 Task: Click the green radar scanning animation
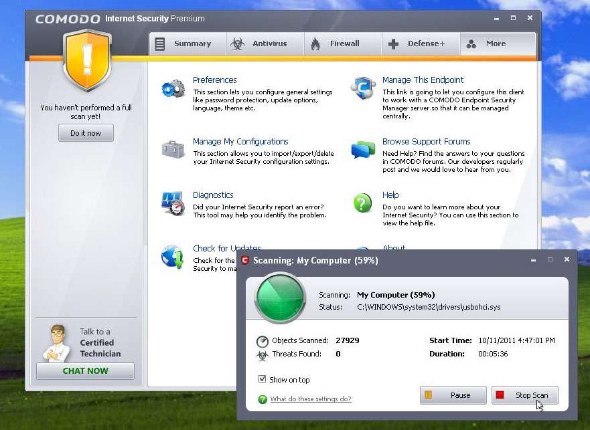coord(279,298)
